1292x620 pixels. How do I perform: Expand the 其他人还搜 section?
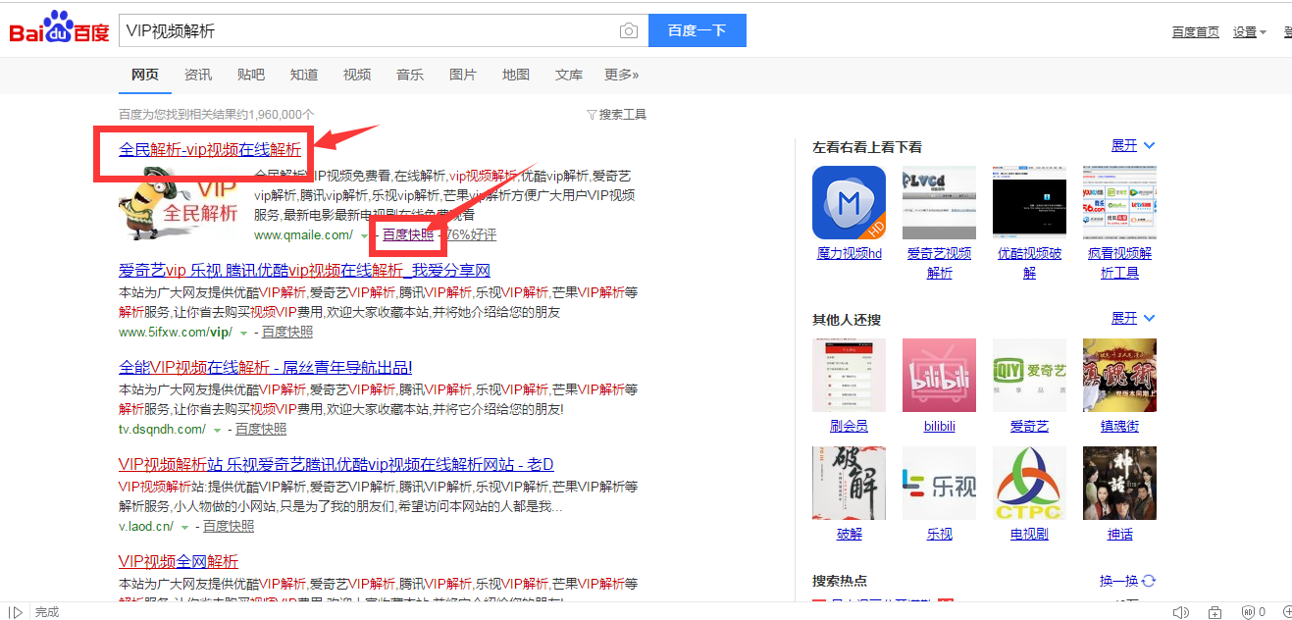(x=1133, y=318)
